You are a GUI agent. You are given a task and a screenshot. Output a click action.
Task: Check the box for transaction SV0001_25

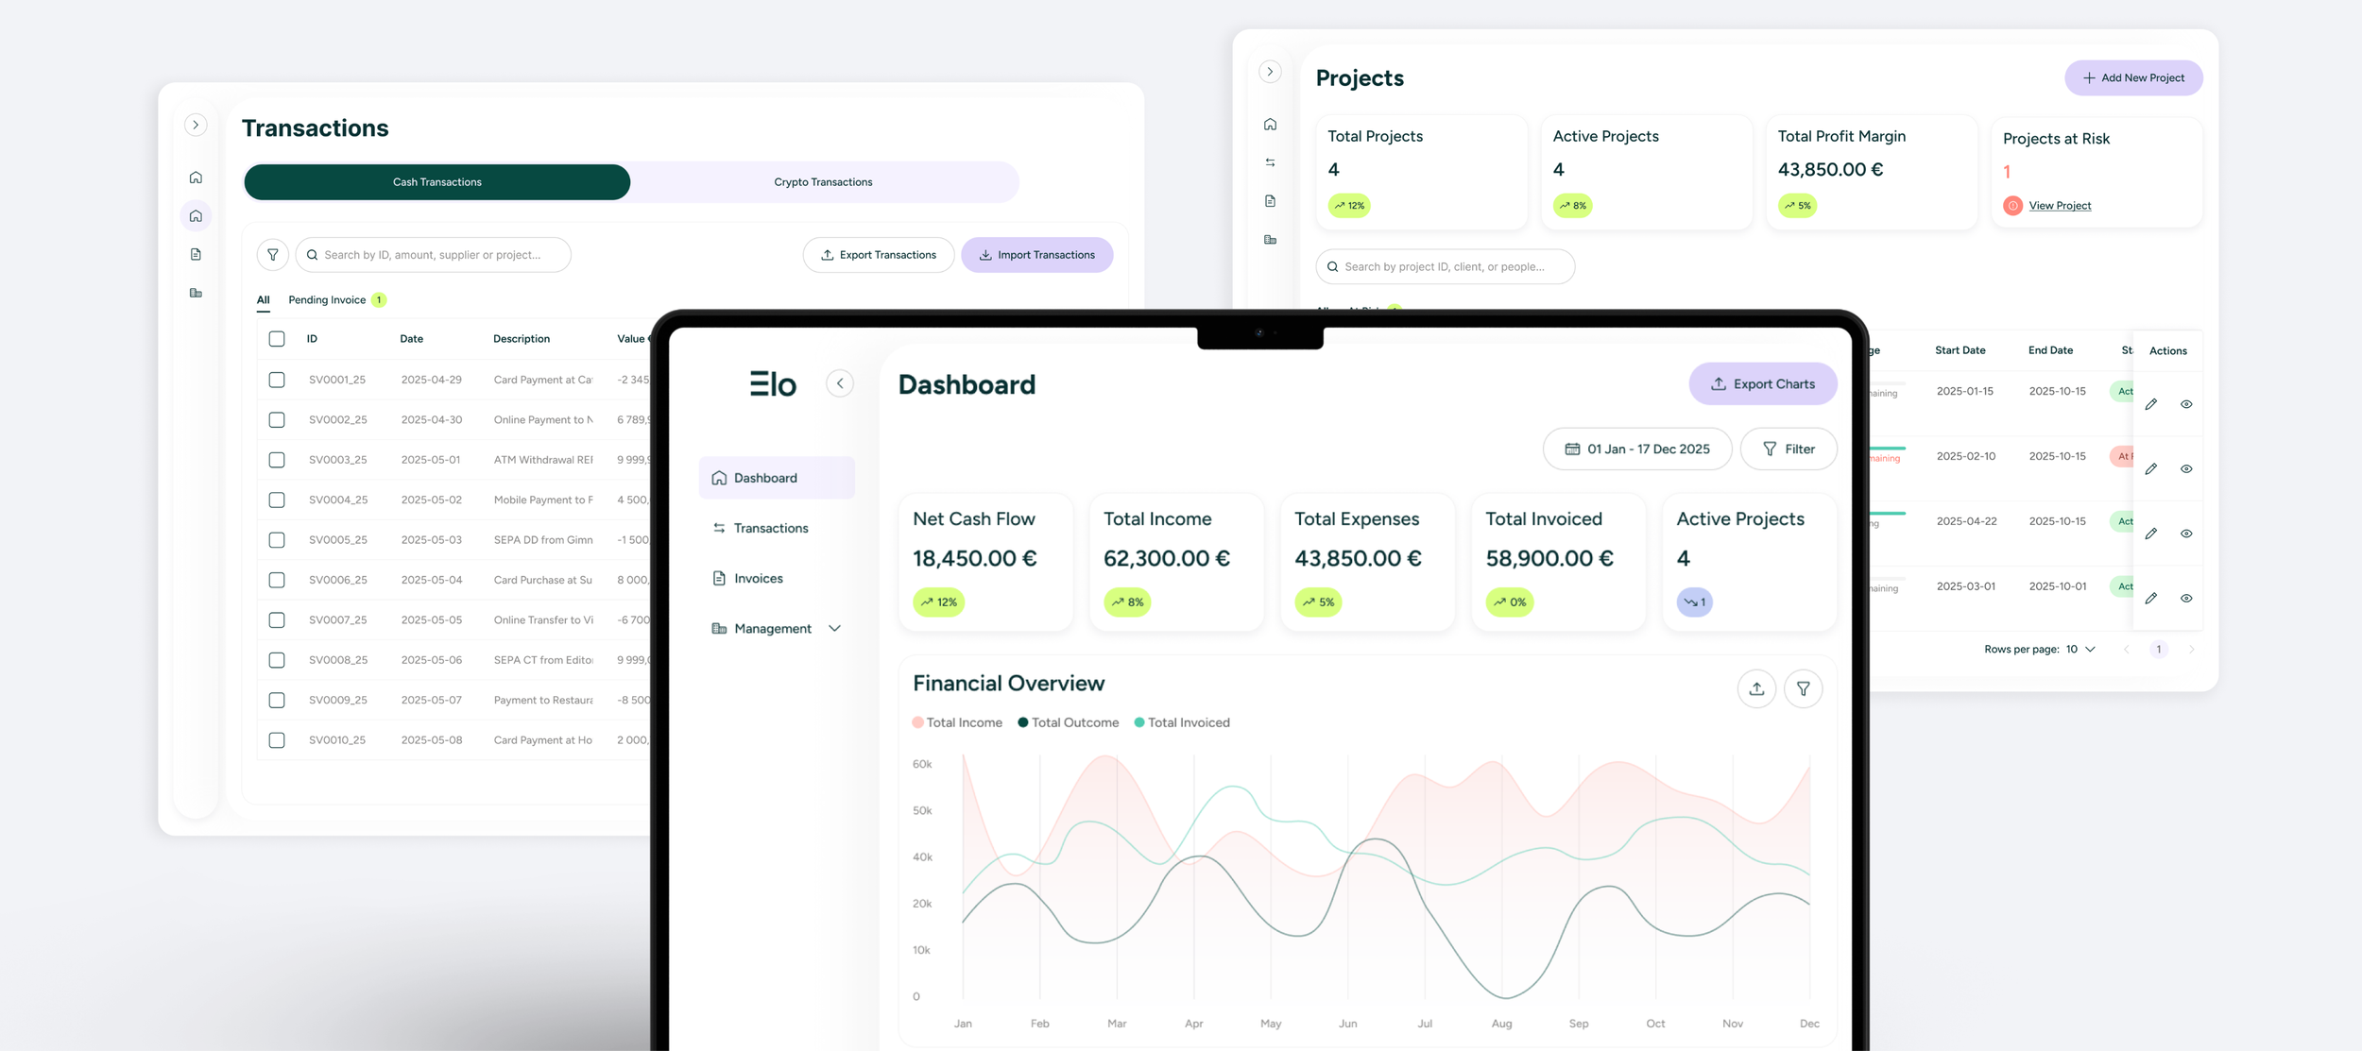[x=277, y=380]
